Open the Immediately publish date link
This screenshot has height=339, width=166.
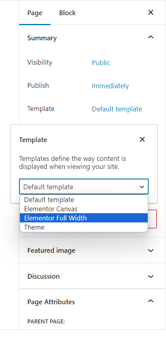pyautogui.click(x=110, y=86)
